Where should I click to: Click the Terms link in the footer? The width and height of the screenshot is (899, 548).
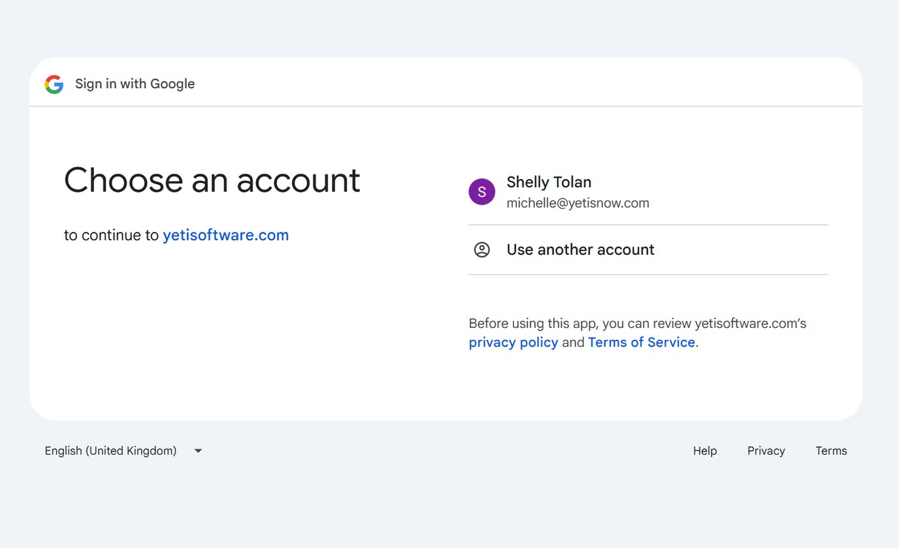coord(830,451)
